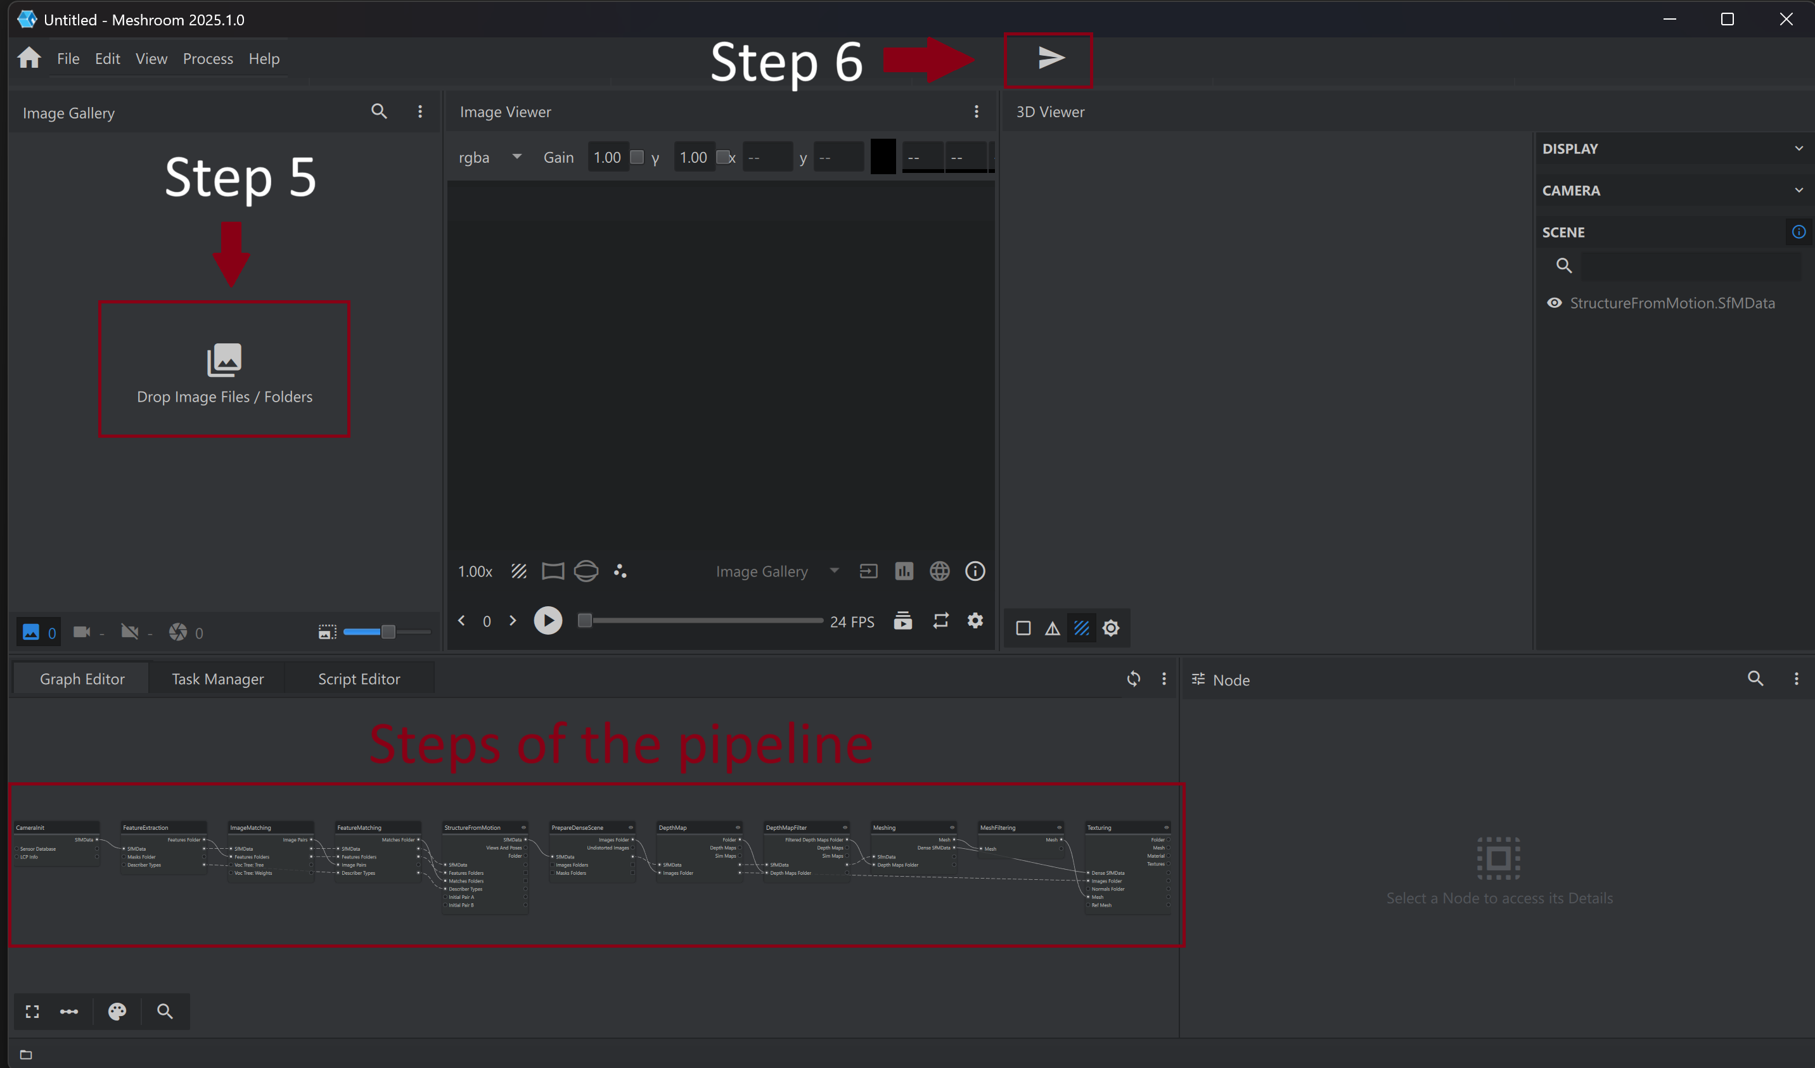
Task: Tick the checkbox next to gamma value
Action: coord(723,157)
